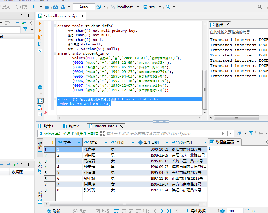This screenshot has width=268, height=213.
Task: Open the SQL console terminal icon
Action: (40, 51)
